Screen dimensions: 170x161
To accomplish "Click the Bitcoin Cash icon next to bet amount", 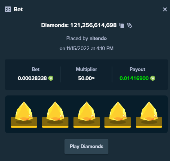I will point(51,78).
